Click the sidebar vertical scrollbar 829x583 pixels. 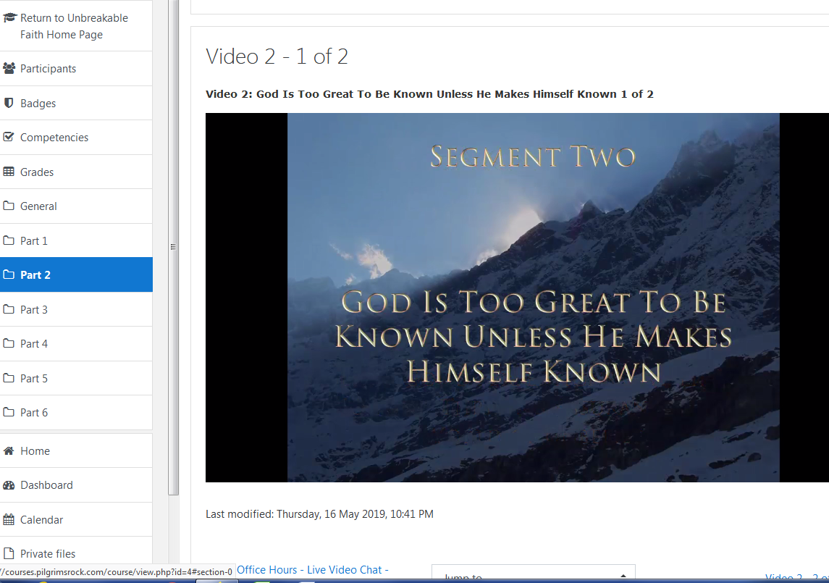[x=173, y=246]
